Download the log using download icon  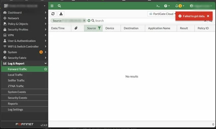point(61,14)
